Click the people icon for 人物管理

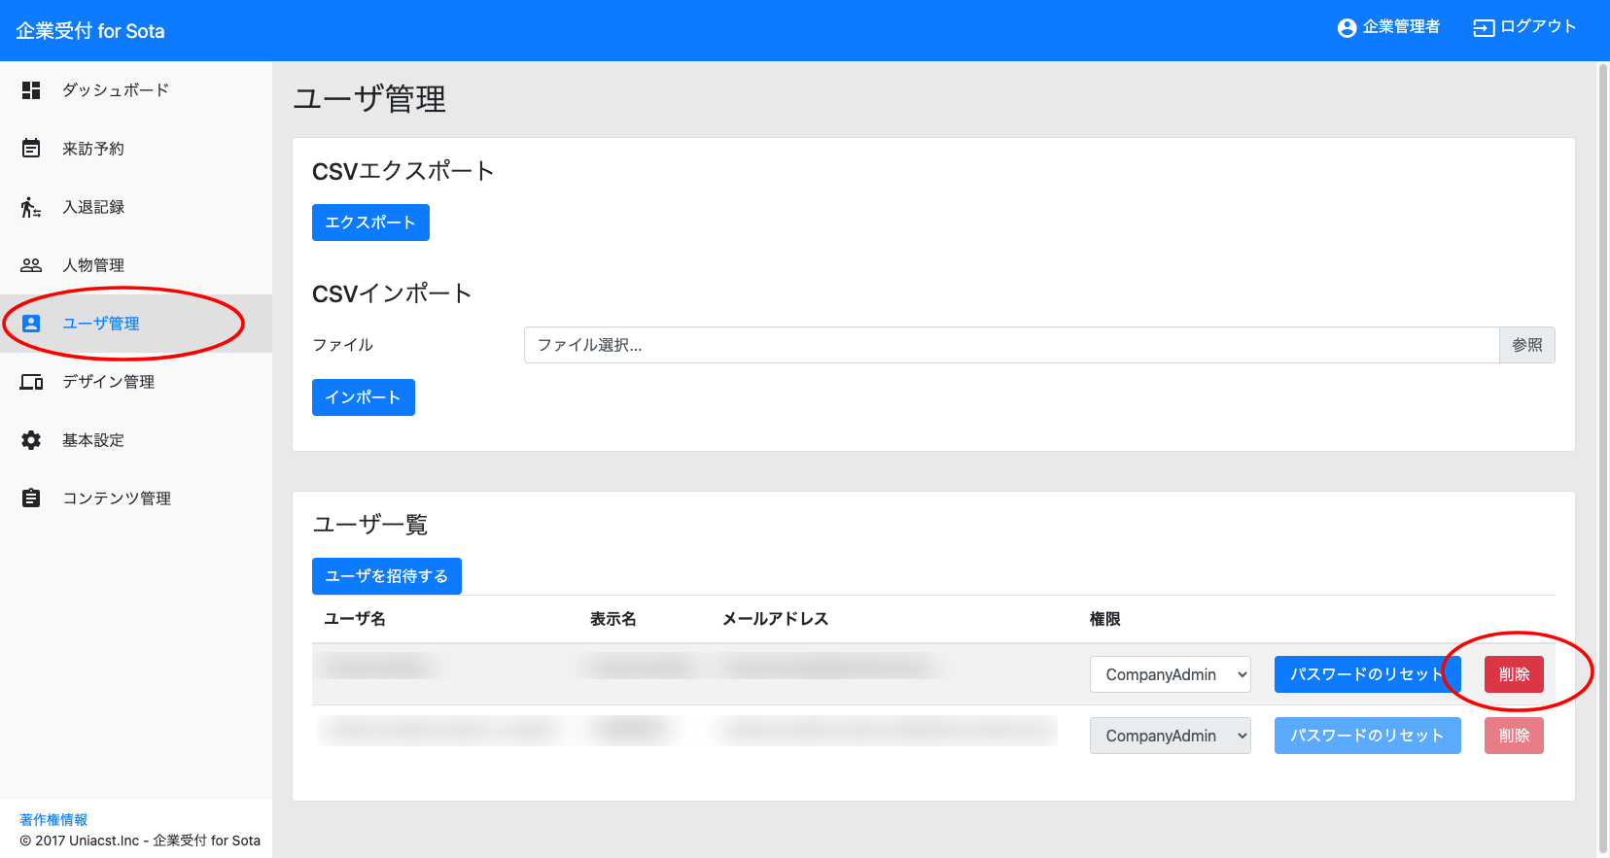[31, 265]
